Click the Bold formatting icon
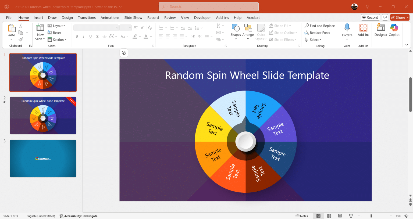This screenshot has height=219, width=413. tap(77, 36)
